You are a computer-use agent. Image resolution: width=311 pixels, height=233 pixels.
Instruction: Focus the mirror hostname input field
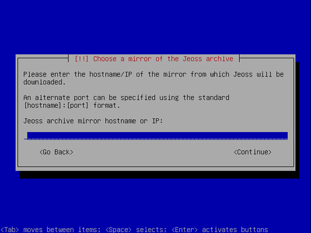(x=155, y=136)
